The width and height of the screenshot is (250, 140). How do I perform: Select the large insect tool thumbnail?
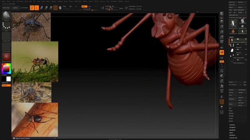[x=233, y=24]
